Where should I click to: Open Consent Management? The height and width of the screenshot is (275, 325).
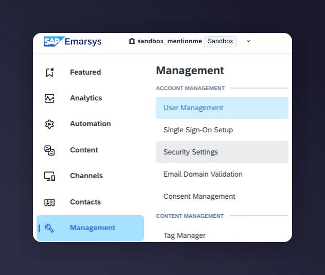click(x=222, y=196)
